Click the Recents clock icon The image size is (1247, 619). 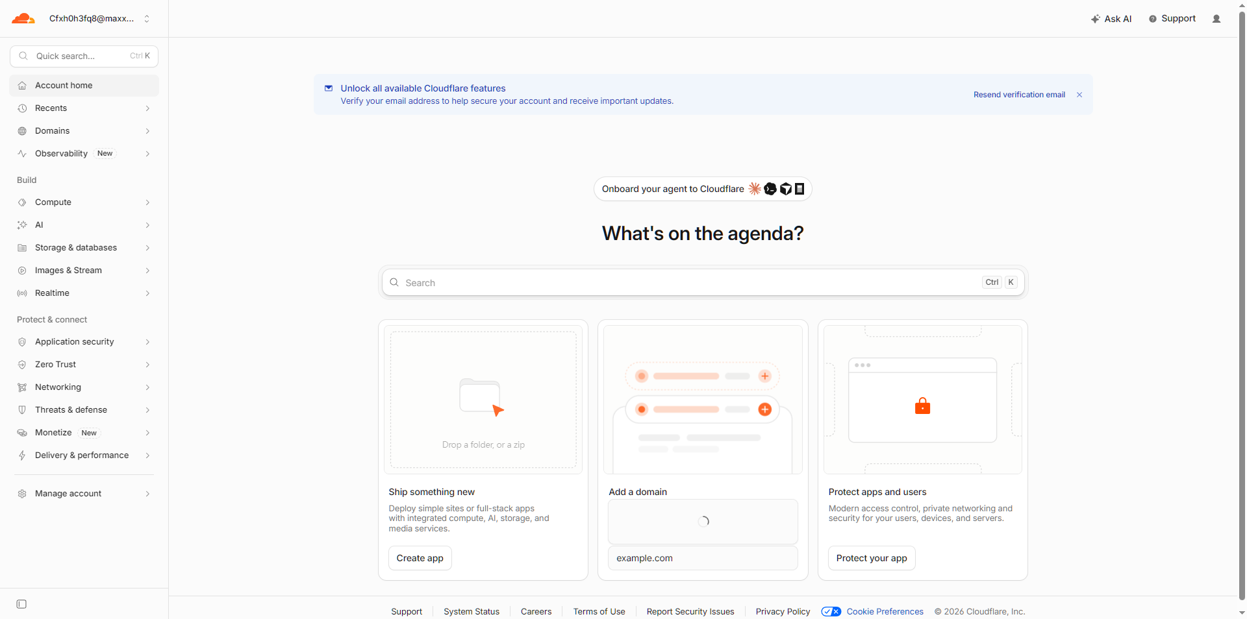(x=22, y=108)
